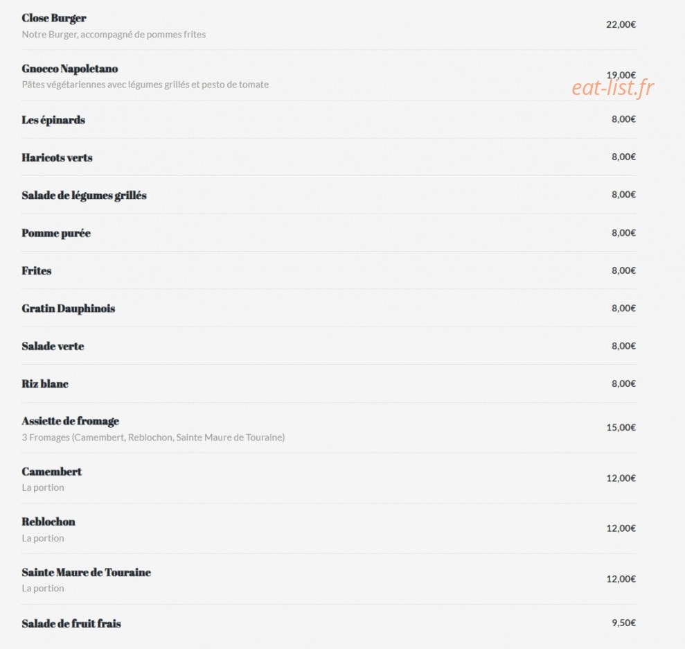Select the Gnocco Napoletano dish name

click(69, 69)
